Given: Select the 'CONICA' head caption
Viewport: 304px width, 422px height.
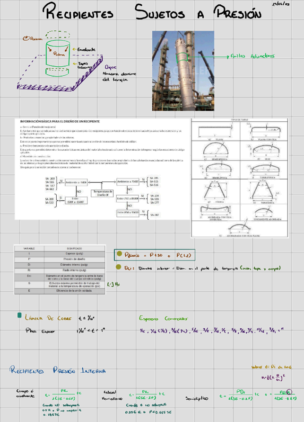Looking at the screenshot, I should pos(219,202).
